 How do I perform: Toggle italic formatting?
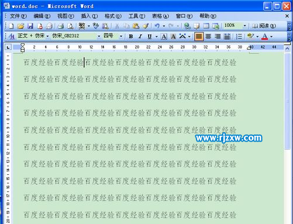[140, 36]
